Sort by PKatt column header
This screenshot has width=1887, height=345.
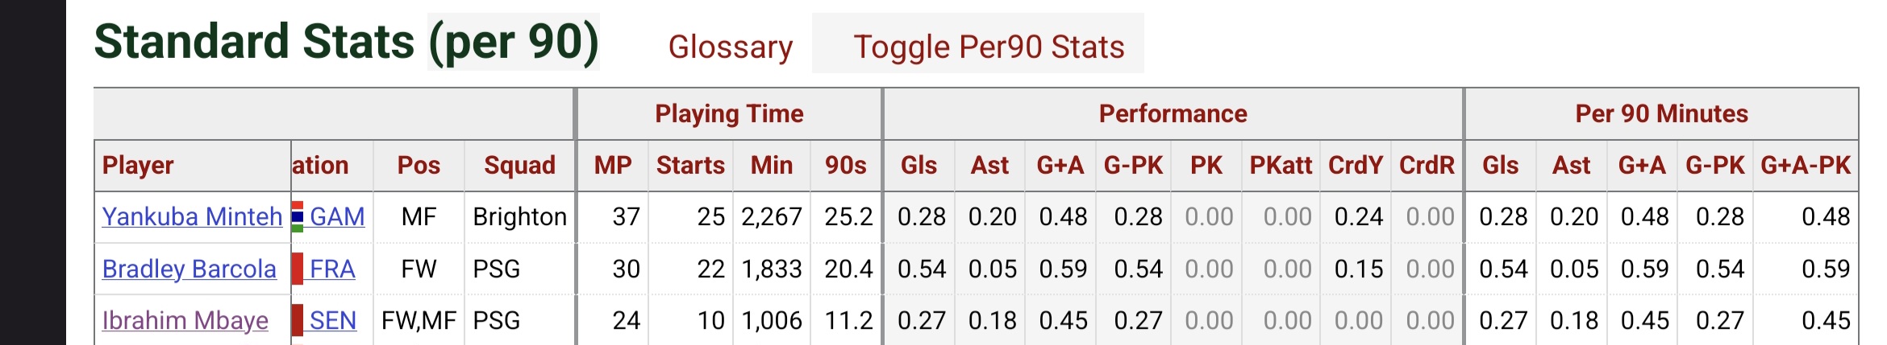(1281, 165)
